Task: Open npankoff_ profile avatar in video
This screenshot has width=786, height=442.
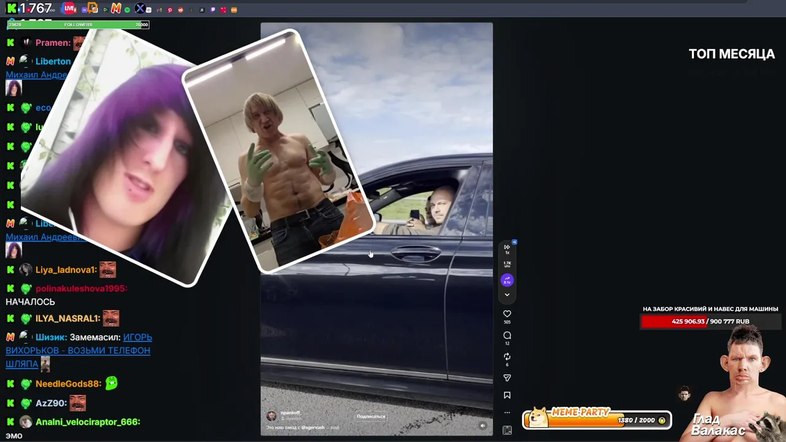Action: (271, 416)
